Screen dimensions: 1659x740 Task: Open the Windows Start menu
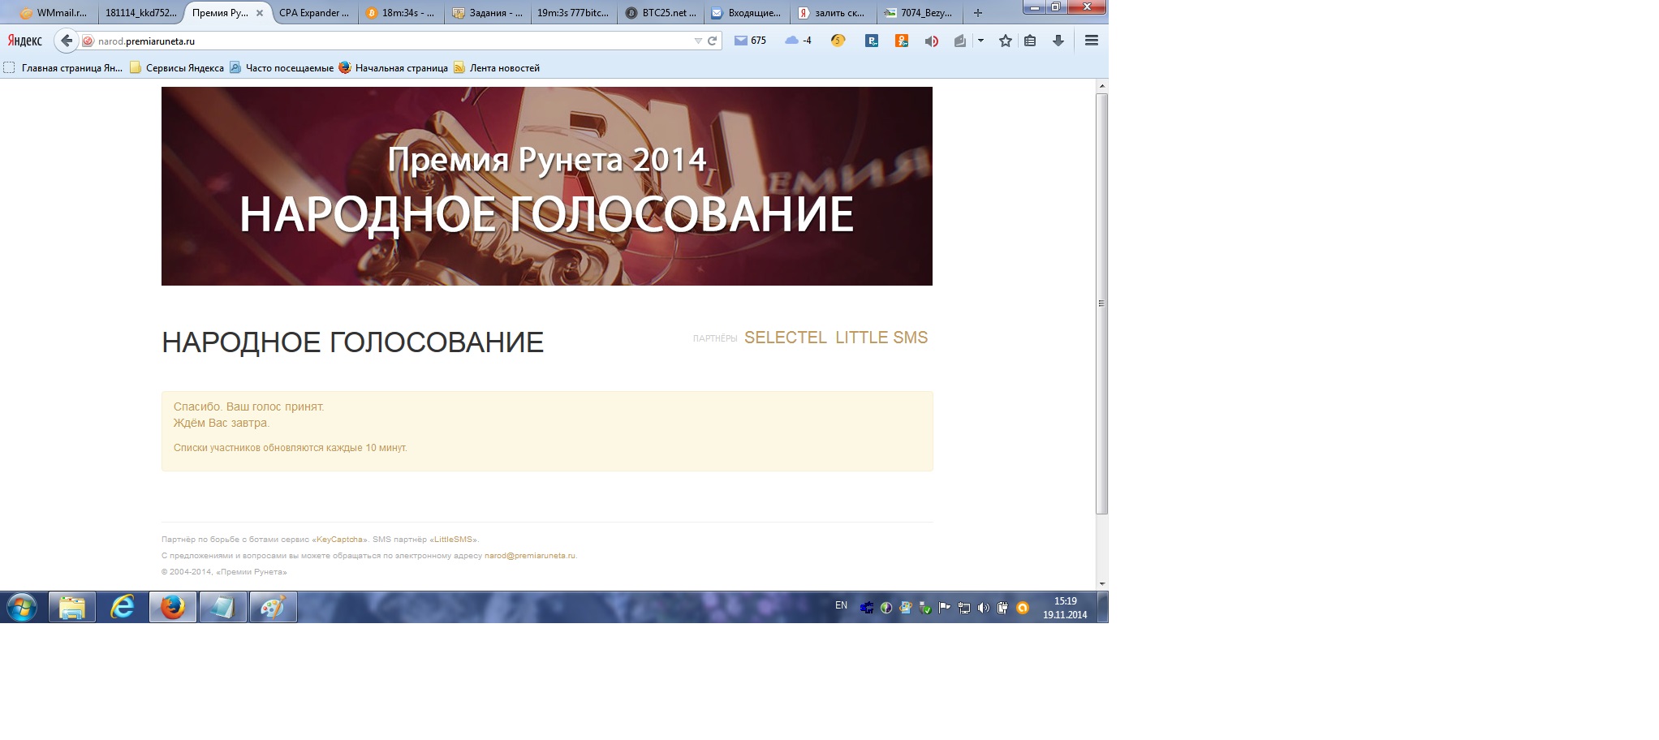[22, 607]
